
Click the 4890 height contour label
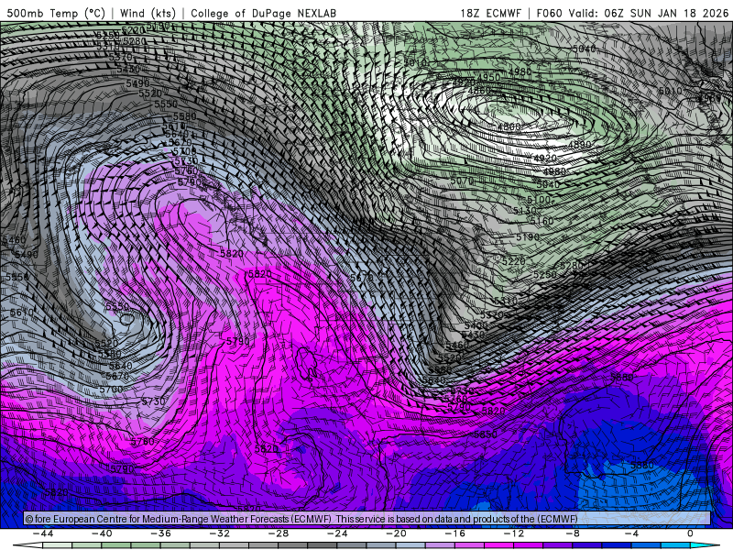click(x=580, y=145)
